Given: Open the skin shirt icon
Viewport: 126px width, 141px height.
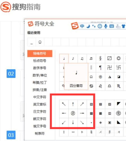Looking at the screenshot, I should [x=123, y=26].
